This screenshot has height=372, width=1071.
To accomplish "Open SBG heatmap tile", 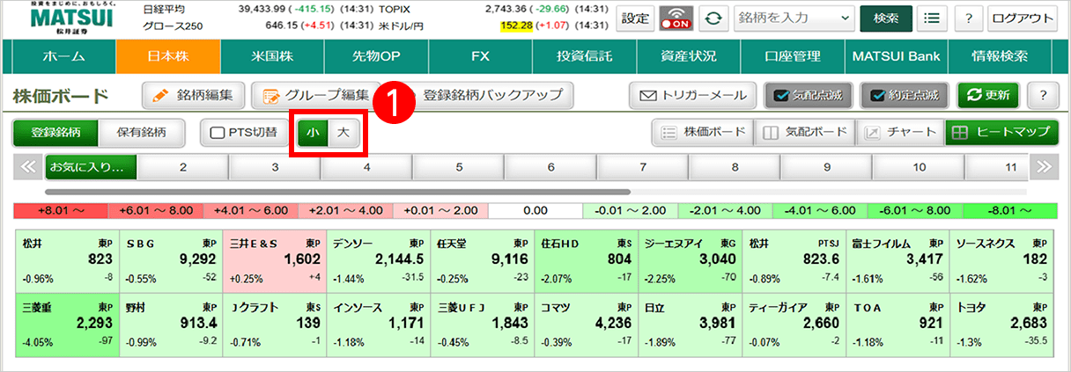I will pyautogui.click(x=171, y=260).
